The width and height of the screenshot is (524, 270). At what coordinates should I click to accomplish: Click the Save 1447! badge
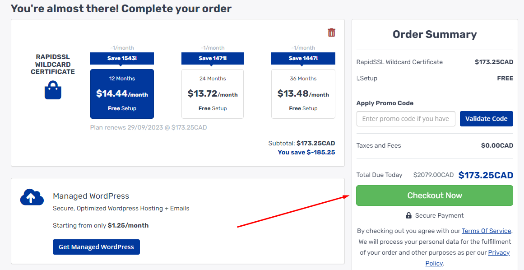pyautogui.click(x=303, y=58)
